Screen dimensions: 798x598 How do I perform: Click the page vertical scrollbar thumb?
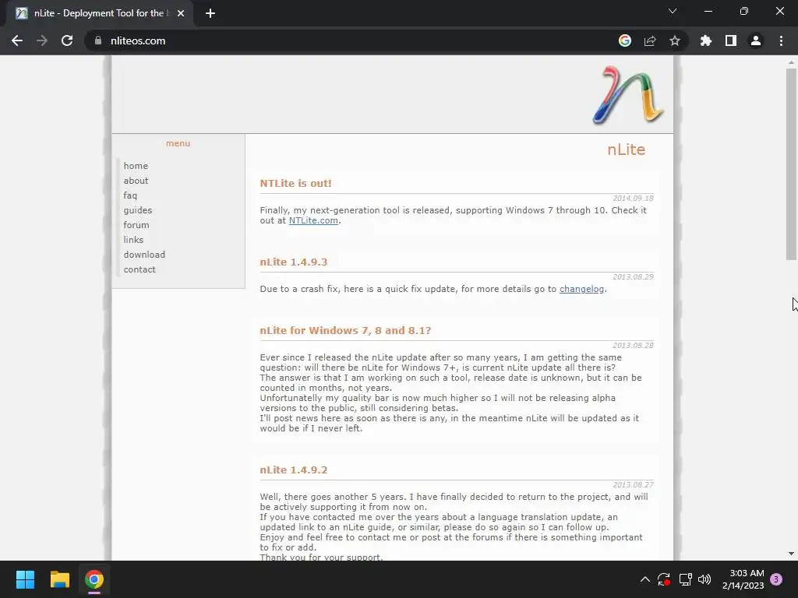point(791,164)
